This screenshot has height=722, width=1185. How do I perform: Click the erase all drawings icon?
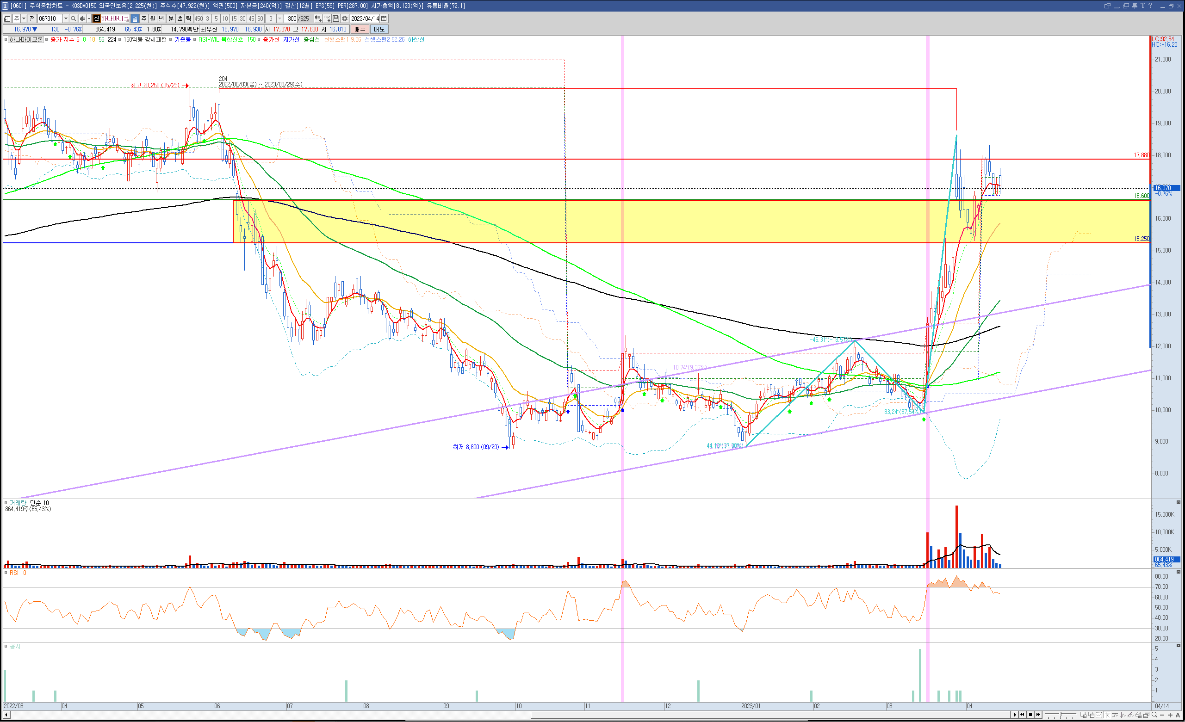(x=1138, y=715)
